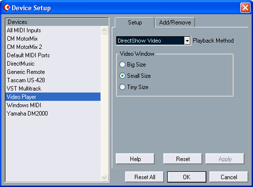Select VST Multitrack device
The image size is (253, 187).
53,89
